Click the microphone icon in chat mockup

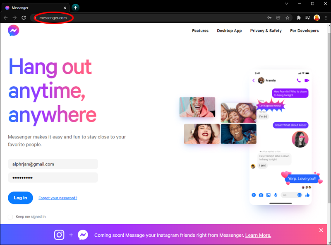276,195
